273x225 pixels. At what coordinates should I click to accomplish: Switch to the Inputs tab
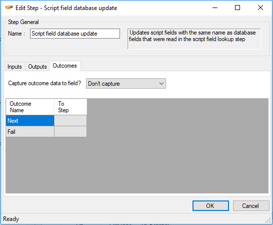[x=14, y=67]
